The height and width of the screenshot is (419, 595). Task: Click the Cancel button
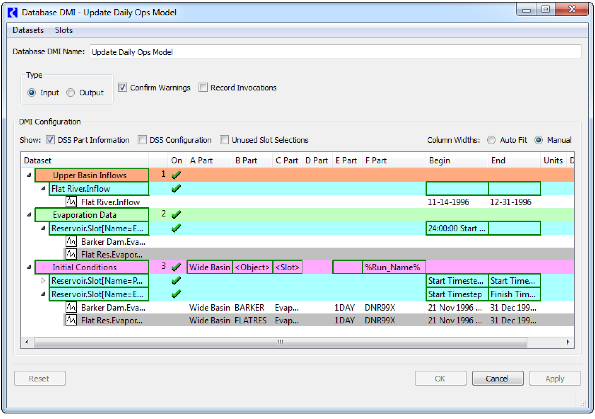[x=497, y=379]
